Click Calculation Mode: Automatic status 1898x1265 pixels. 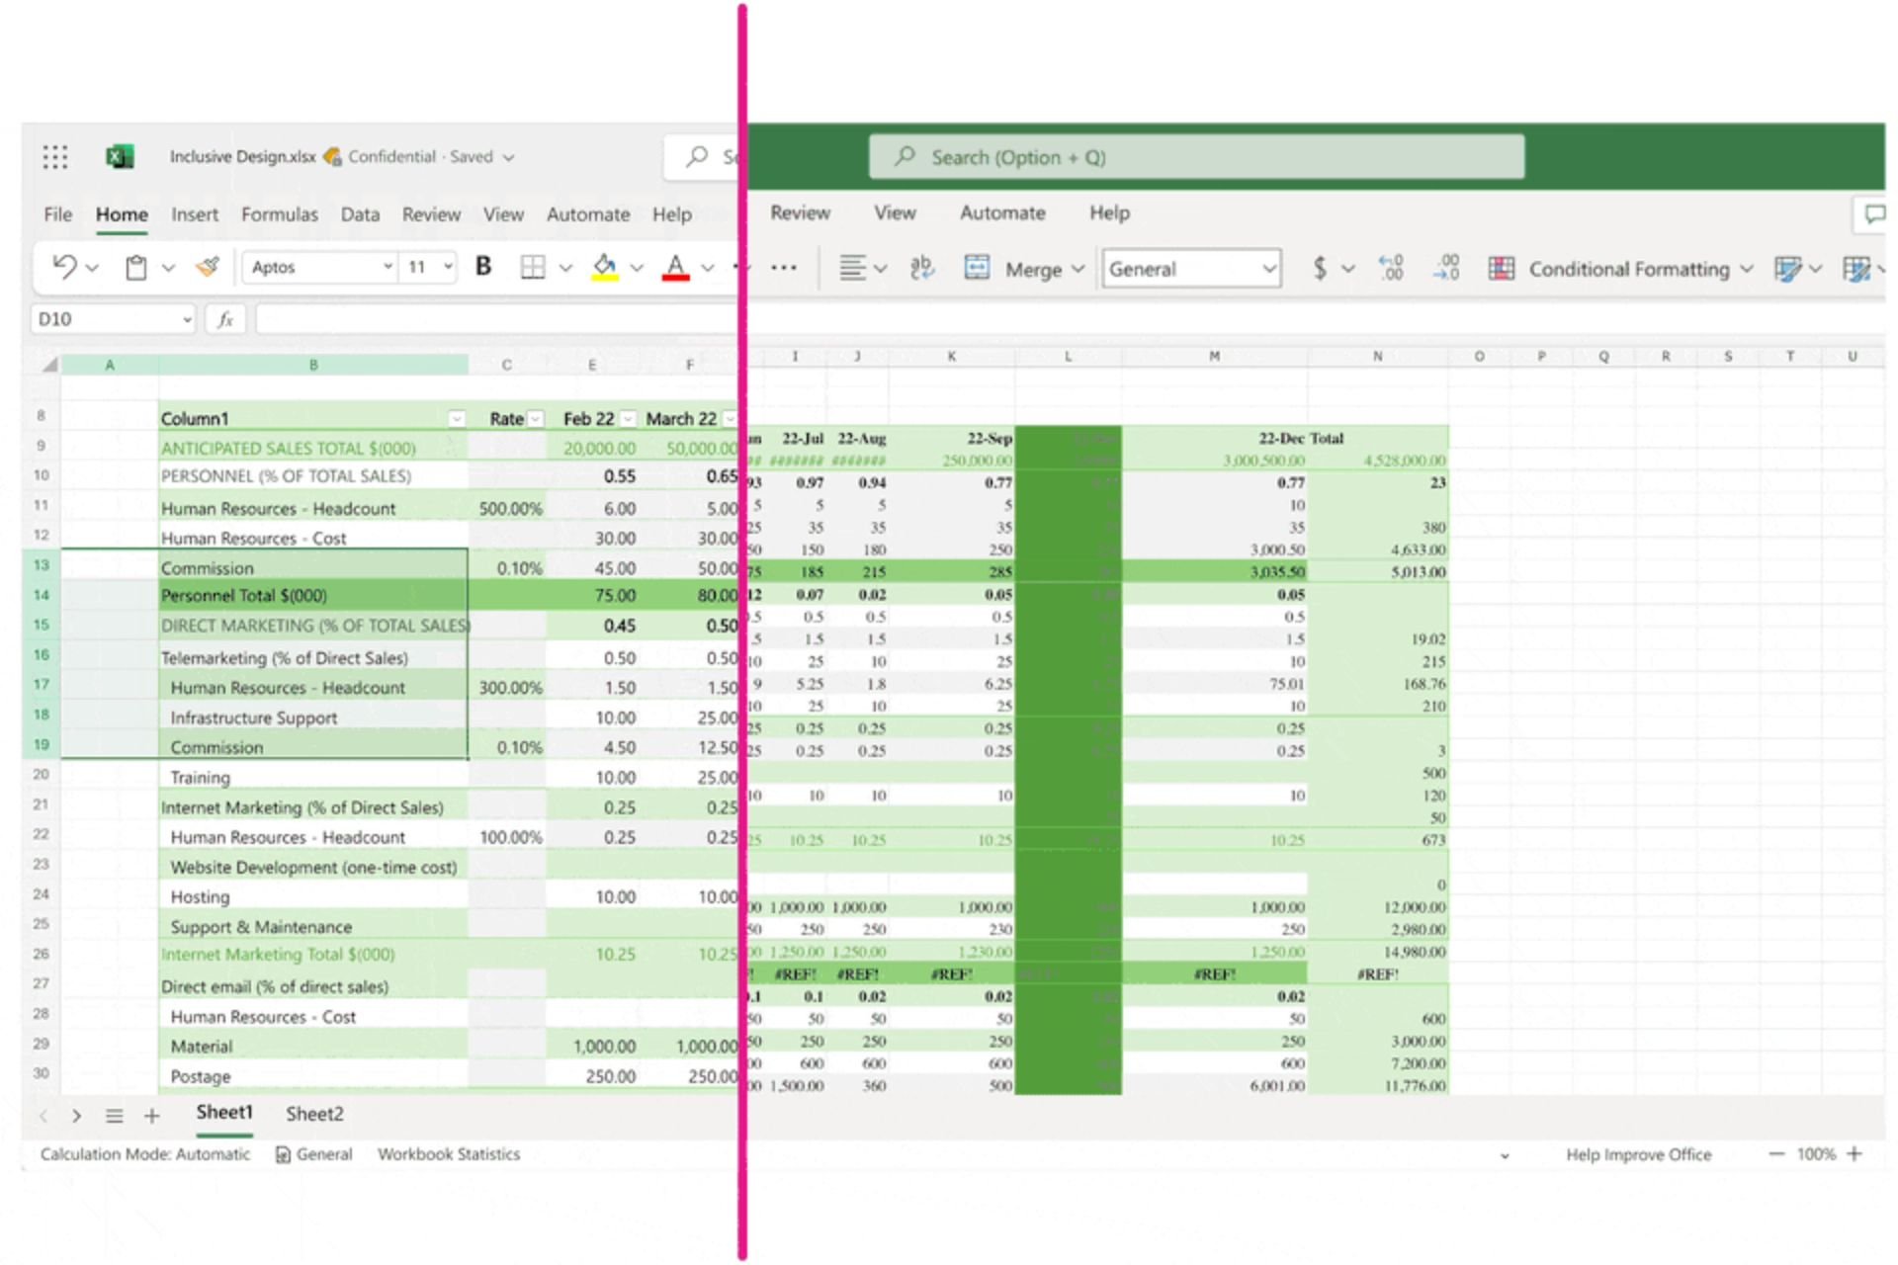[145, 1154]
